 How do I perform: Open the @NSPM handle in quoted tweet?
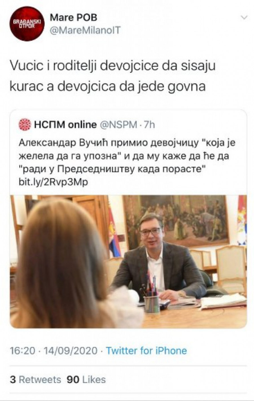coord(119,125)
